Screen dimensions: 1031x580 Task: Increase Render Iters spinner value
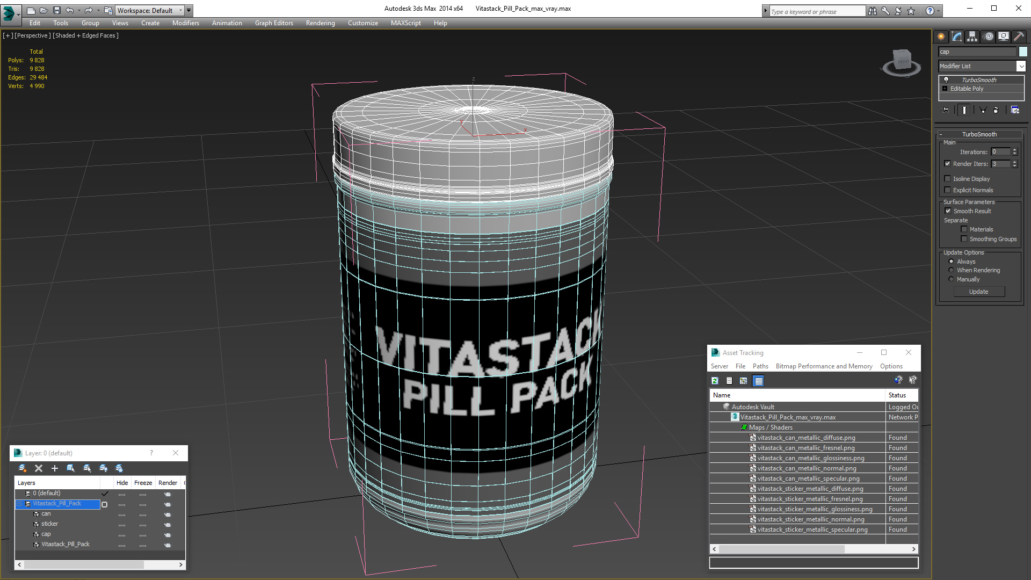[x=1015, y=162]
